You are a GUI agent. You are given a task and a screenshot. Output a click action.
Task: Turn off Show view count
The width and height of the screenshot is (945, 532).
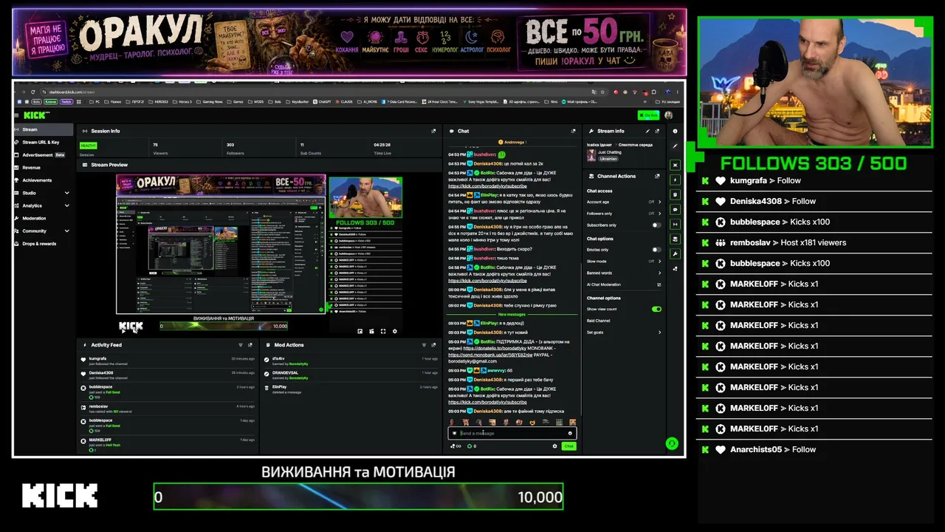(x=656, y=309)
